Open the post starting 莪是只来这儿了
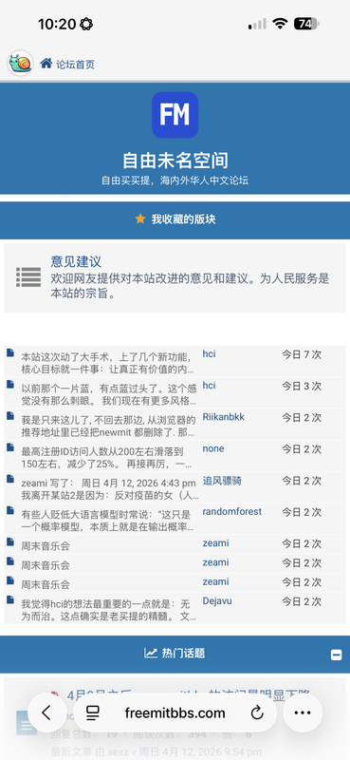 tap(109, 427)
